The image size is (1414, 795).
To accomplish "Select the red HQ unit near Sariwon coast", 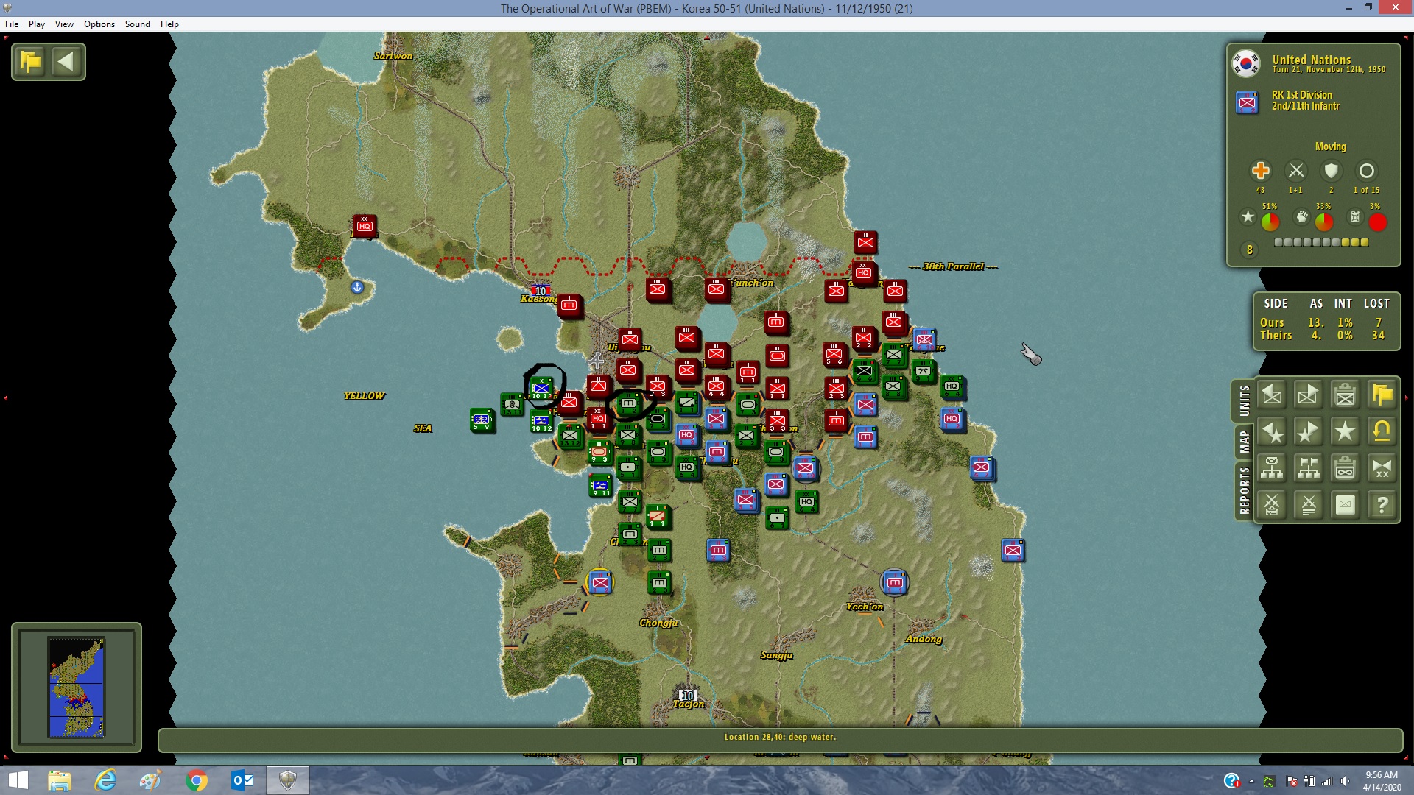I will tap(365, 226).
